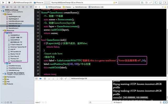Screen dimensions: 168x104
Task: Click GameScene::init() in the jump bar
Action: point(96,7)
